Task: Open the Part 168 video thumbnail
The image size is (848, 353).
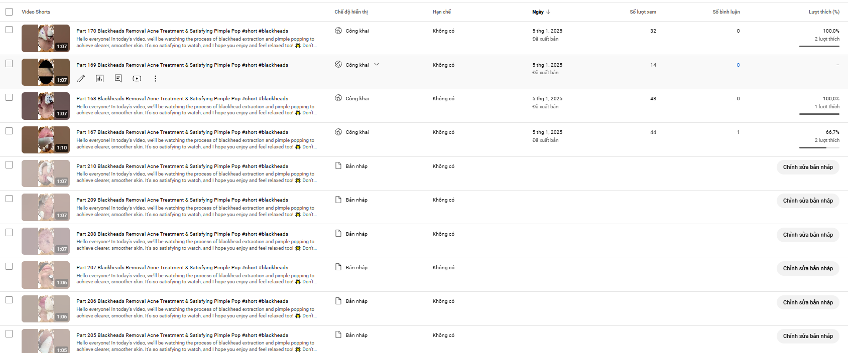Action: coord(46,106)
